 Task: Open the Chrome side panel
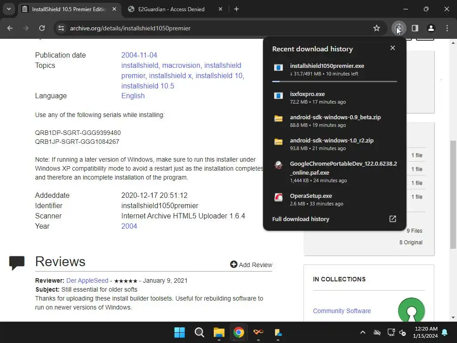(415, 28)
